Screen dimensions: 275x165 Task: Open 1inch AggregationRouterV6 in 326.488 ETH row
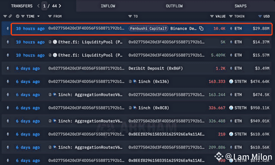90,121
